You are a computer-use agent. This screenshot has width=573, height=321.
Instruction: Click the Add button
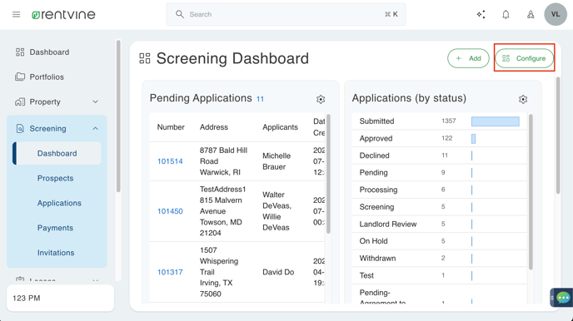click(x=469, y=58)
